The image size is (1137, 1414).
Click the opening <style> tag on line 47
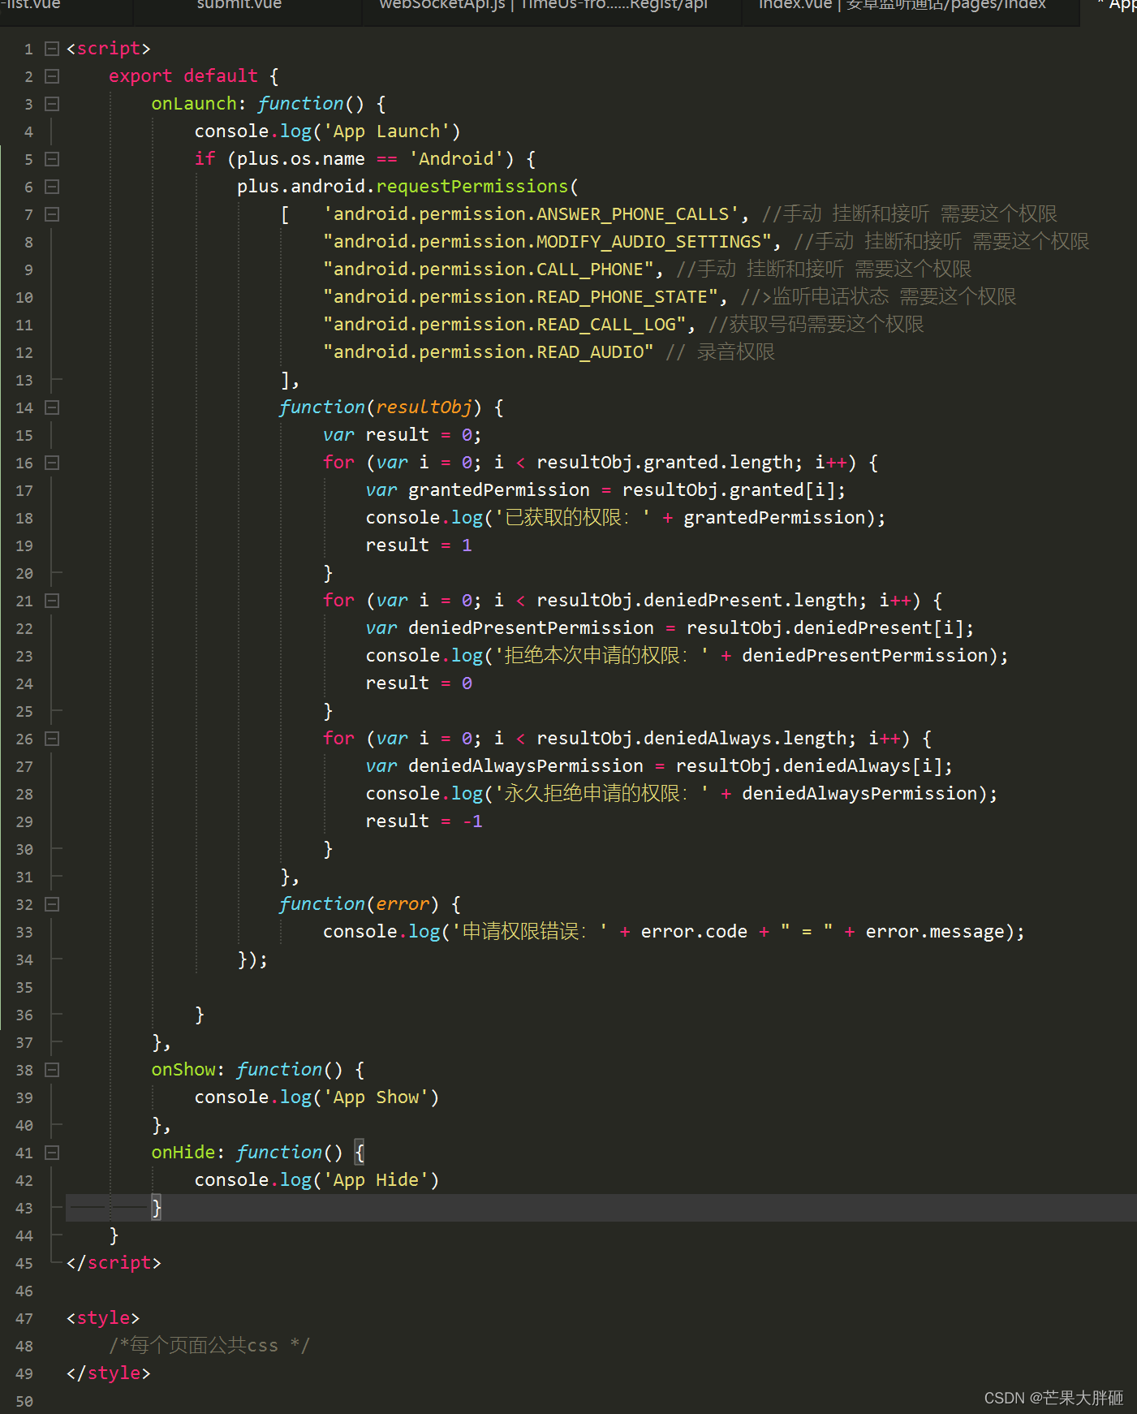(103, 1318)
